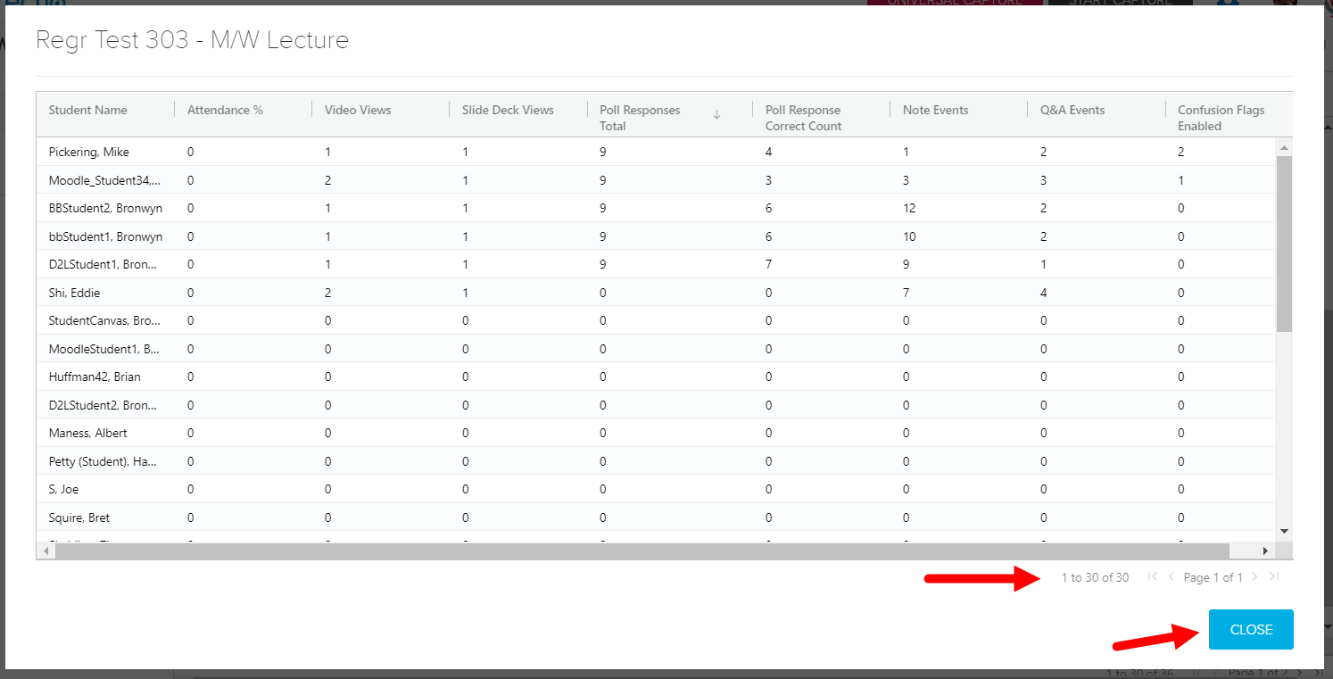Go to first page of results

click(x=1153, y=577)
